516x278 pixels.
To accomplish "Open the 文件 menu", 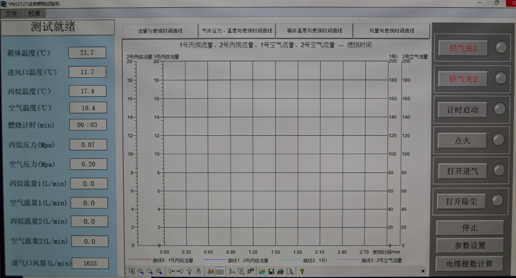I will [x=11, y=13].
